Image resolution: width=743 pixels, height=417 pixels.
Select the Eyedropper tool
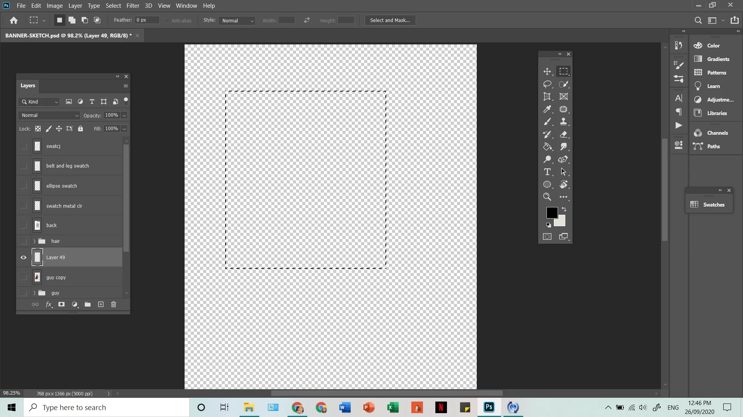(x=547, y=109)
